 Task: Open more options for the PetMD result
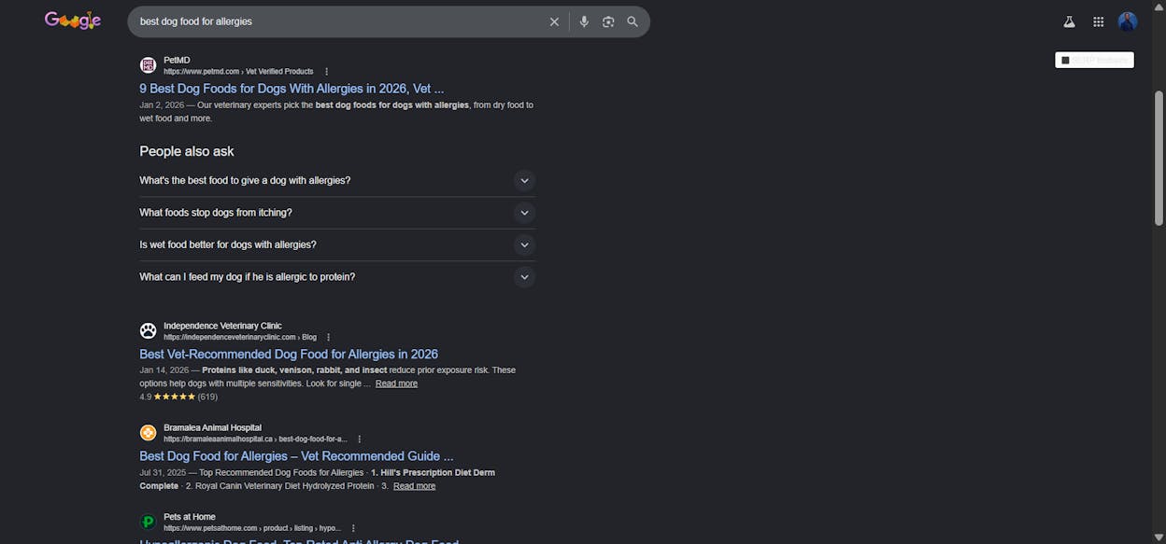tap(326, 72)
